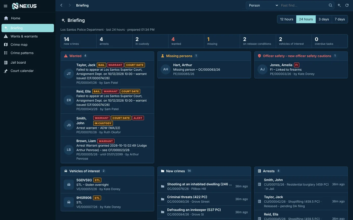Click the car icon beside 9HSR906

pyautogui.click(x=69, y=202)
